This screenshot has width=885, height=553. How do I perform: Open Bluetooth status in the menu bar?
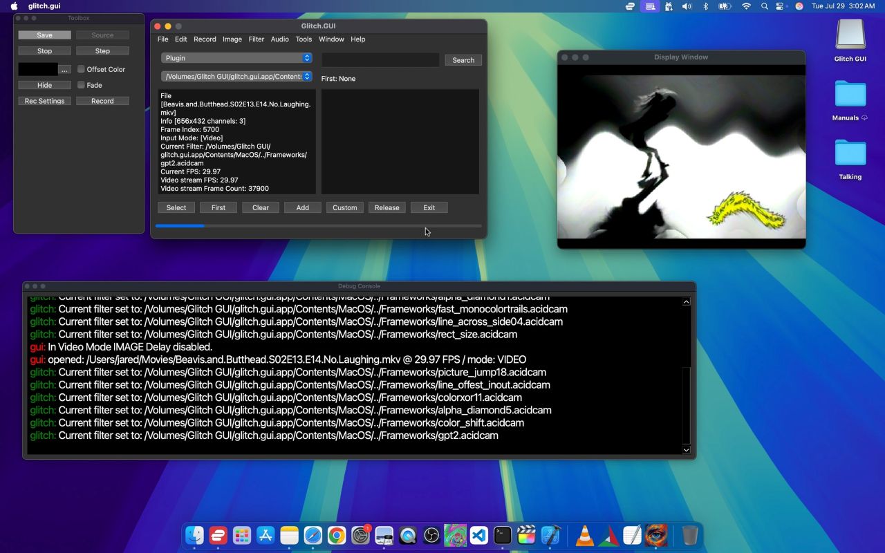pyautogui.click(x=705, y=6)
